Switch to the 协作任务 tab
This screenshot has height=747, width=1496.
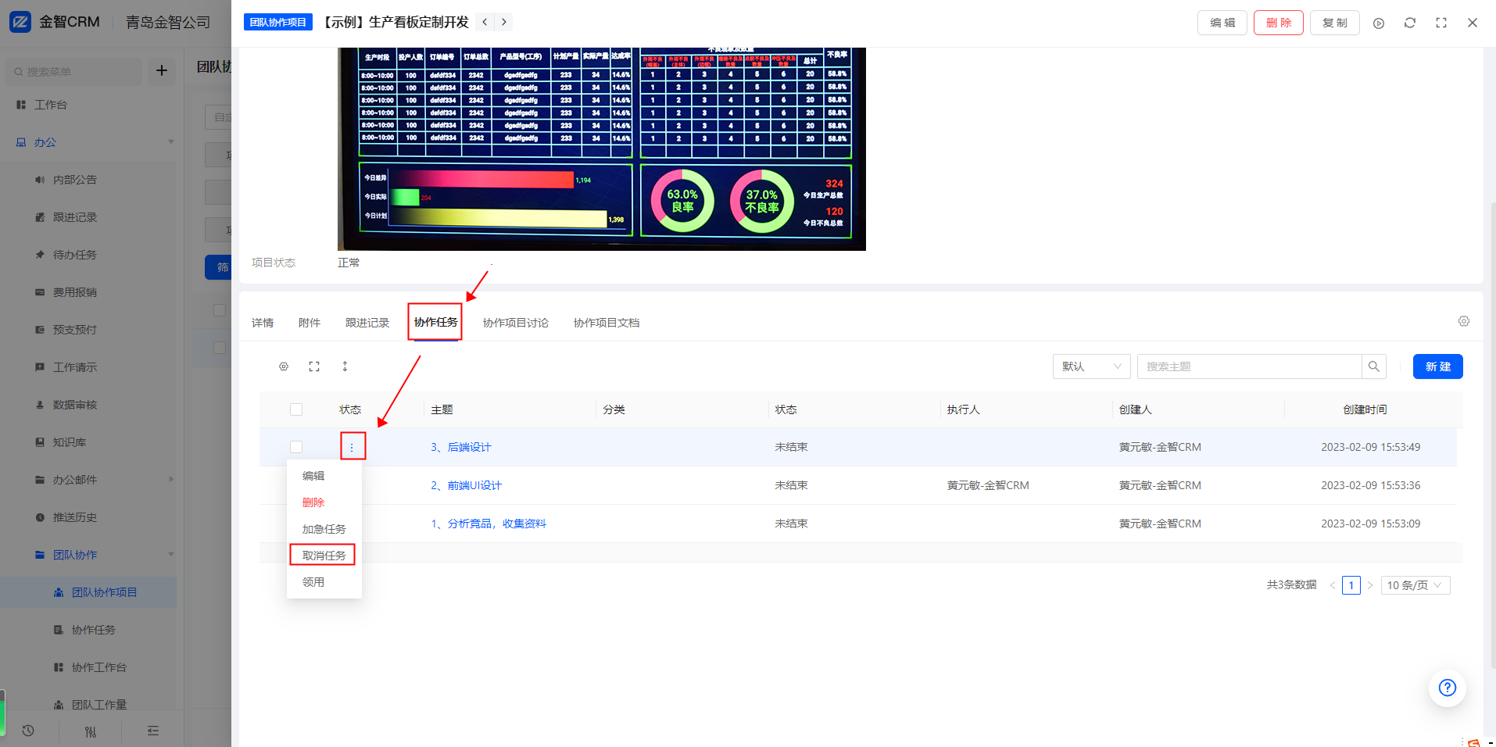(435, 322)
